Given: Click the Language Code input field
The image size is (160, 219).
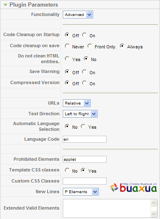Looking at the screenshot, I should pyautogui.click(x=85, y=139).
